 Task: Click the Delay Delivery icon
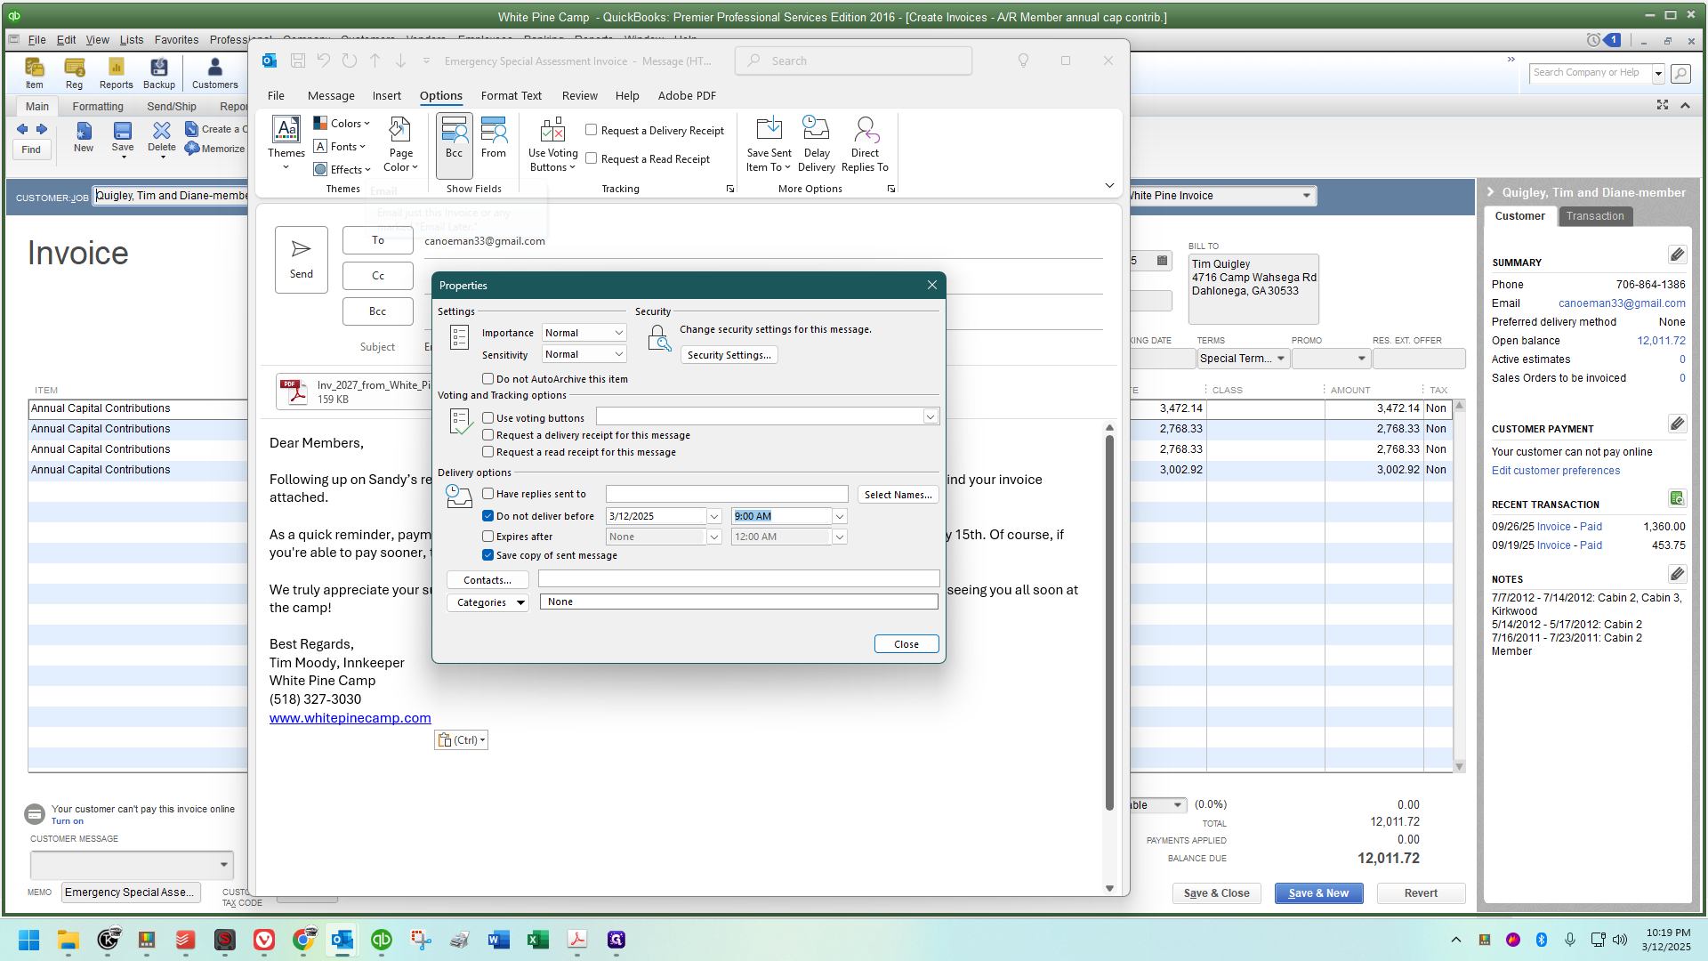tap(816, 144)
